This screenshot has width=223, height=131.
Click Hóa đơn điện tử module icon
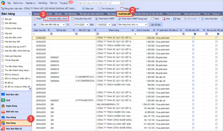[x=3, y=128]
